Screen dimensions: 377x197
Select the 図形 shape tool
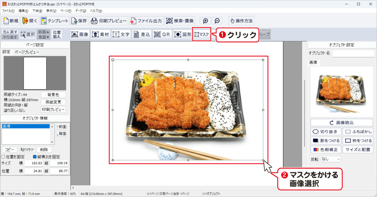coord(183,35)
